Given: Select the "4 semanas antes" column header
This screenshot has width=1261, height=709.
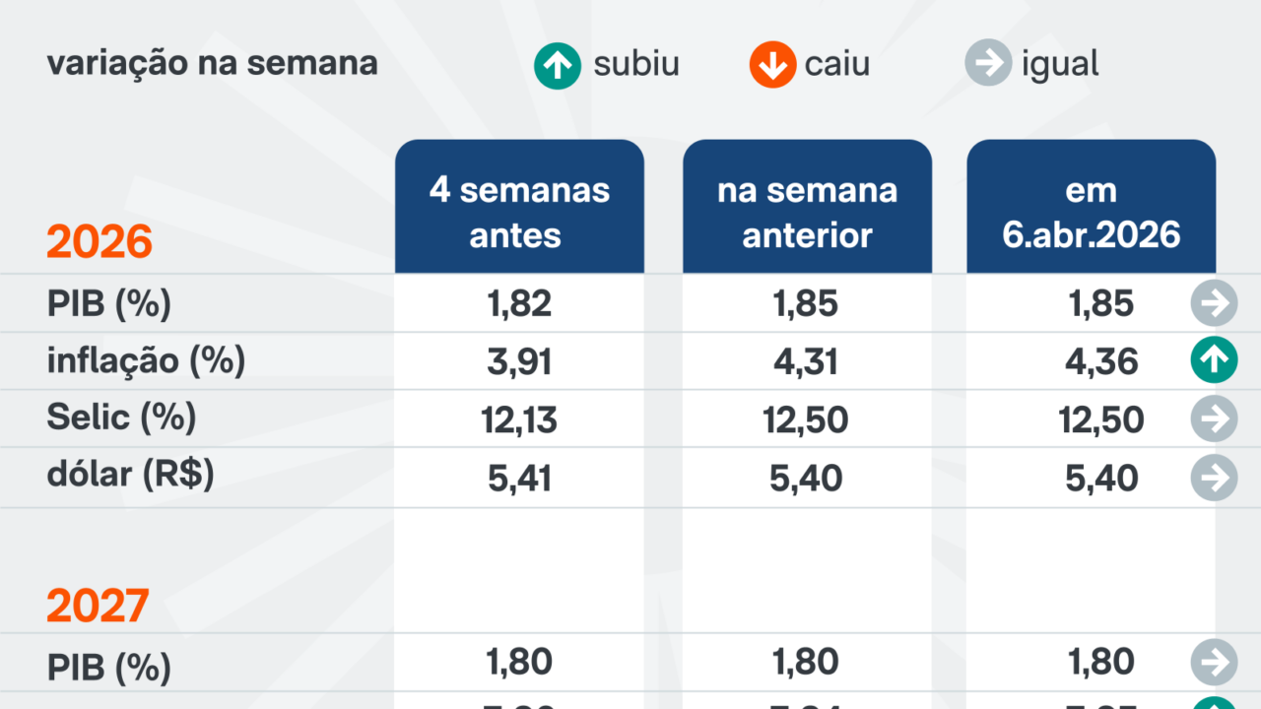Looking at the screenshot, I should 519,211.
